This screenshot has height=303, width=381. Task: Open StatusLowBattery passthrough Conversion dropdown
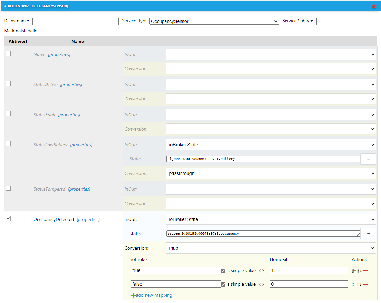coord(271,174)
